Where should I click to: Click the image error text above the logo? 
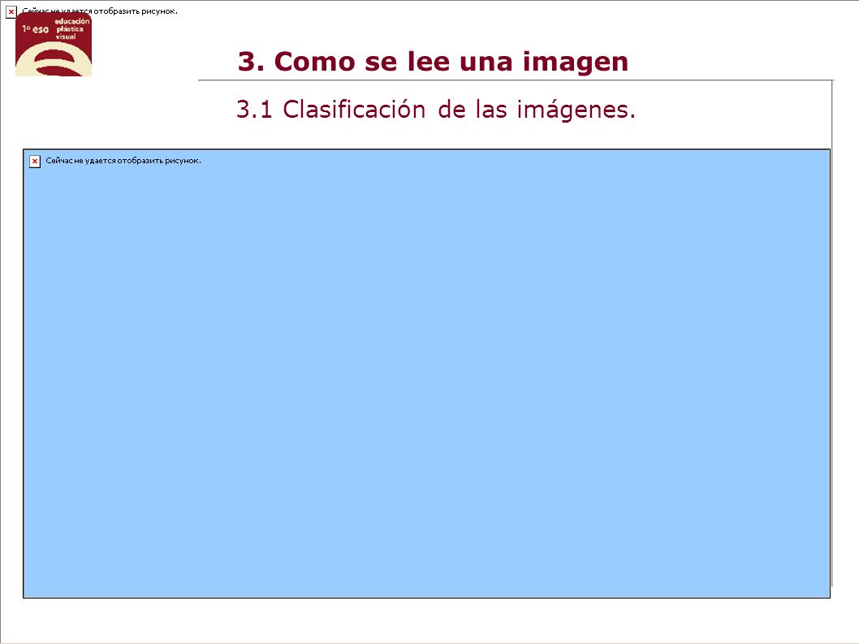[x=100, y=11]
